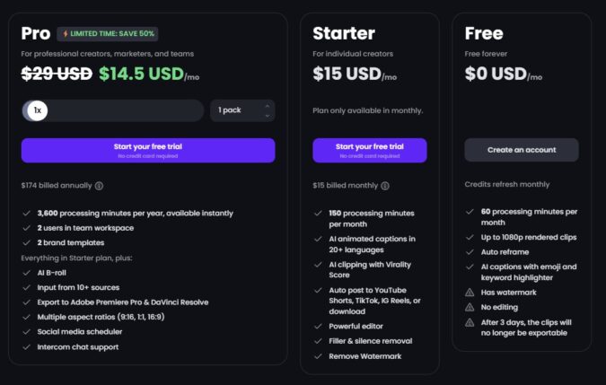
Task: Click checkmark next to Remove Watermark
Action: point(318,355)
